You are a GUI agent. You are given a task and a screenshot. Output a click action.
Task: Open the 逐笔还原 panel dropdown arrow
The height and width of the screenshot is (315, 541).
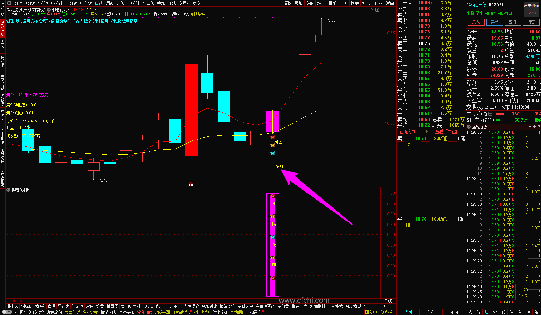click(469, 127)
